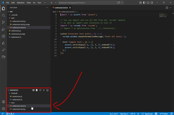Image resolution: width=174 pixels, height=115 pixels.
Task: Open the Selection menu
Action: [x=20, y=2]
